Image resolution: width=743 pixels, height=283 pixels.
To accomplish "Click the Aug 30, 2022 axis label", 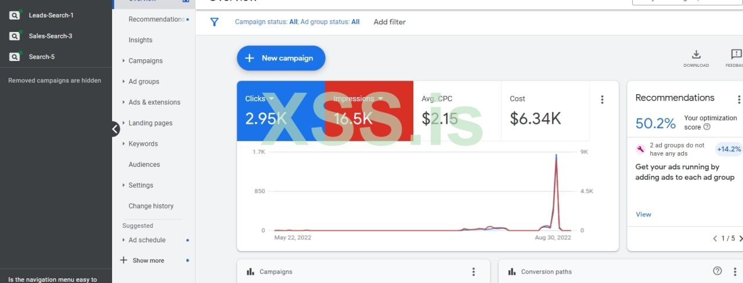I will [x=552, y=238].
